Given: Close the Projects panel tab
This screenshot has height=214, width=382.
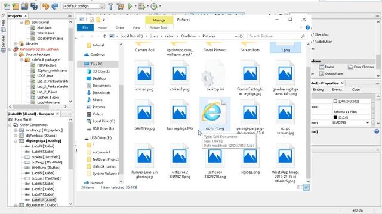Looking at the screenshot, I should 26,16.
